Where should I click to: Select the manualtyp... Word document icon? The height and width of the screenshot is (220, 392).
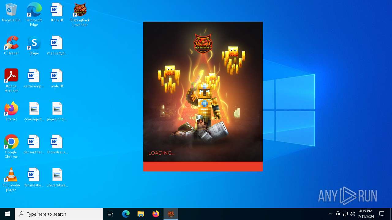(57, 46)
